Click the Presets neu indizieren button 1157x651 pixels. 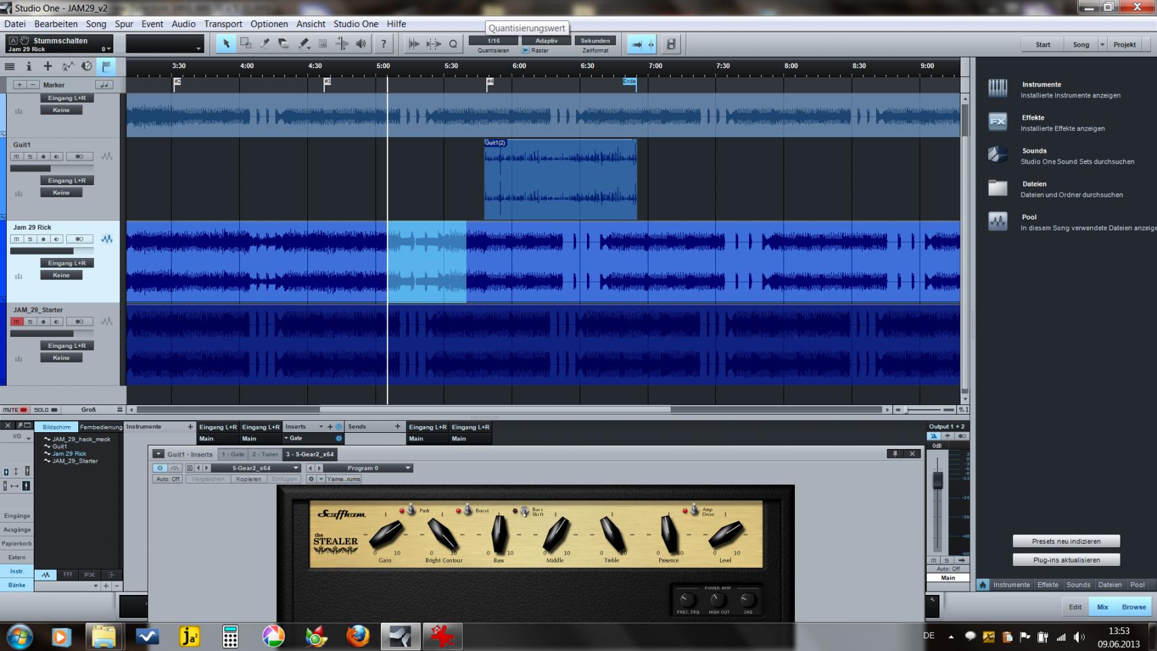[x=1066, y=541]
